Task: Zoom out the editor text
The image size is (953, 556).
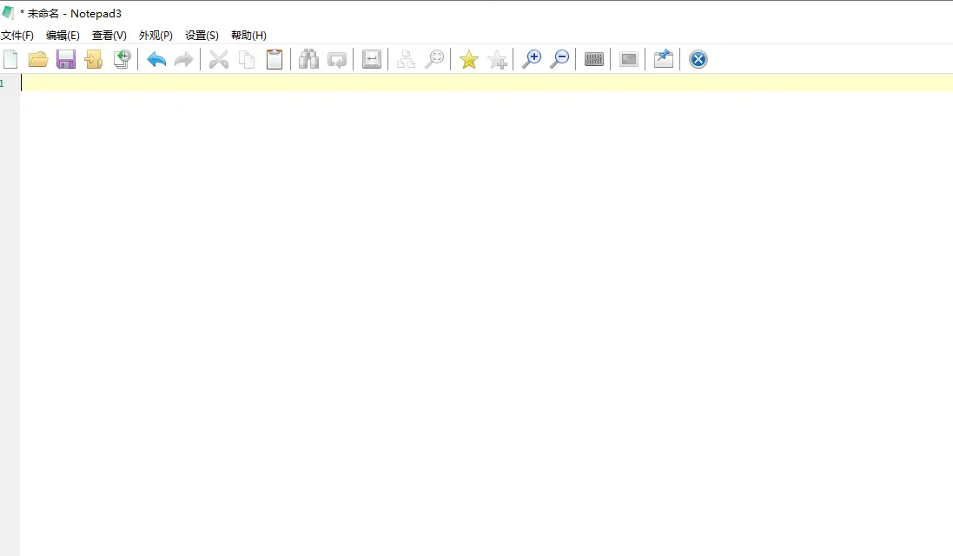Action: 559,58
